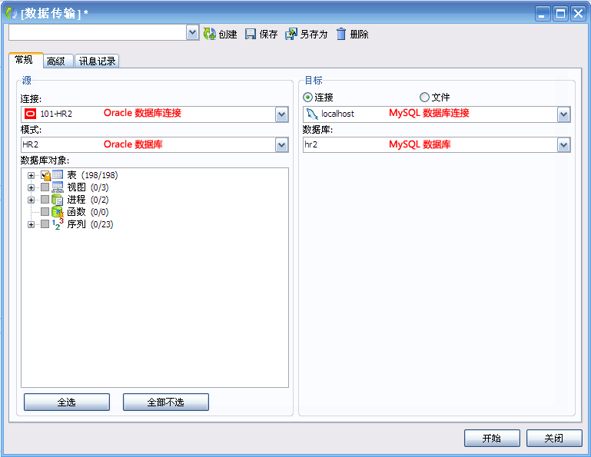Screen dimensions: 591x457
Task: Click the view icon next to 视图
Action: coord(58,187)
